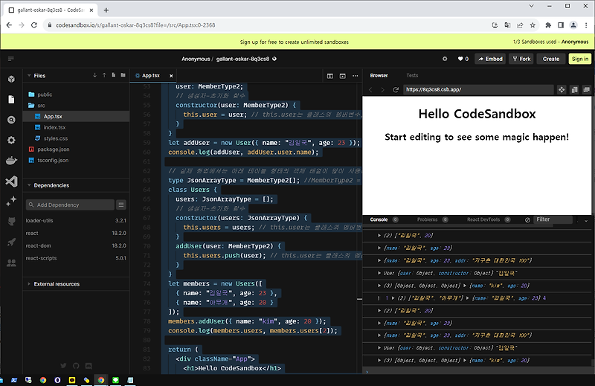The width and height of the screenshot is (595, 386).
Task: Open the Search icon in sidebar
Action: point(11,120)
